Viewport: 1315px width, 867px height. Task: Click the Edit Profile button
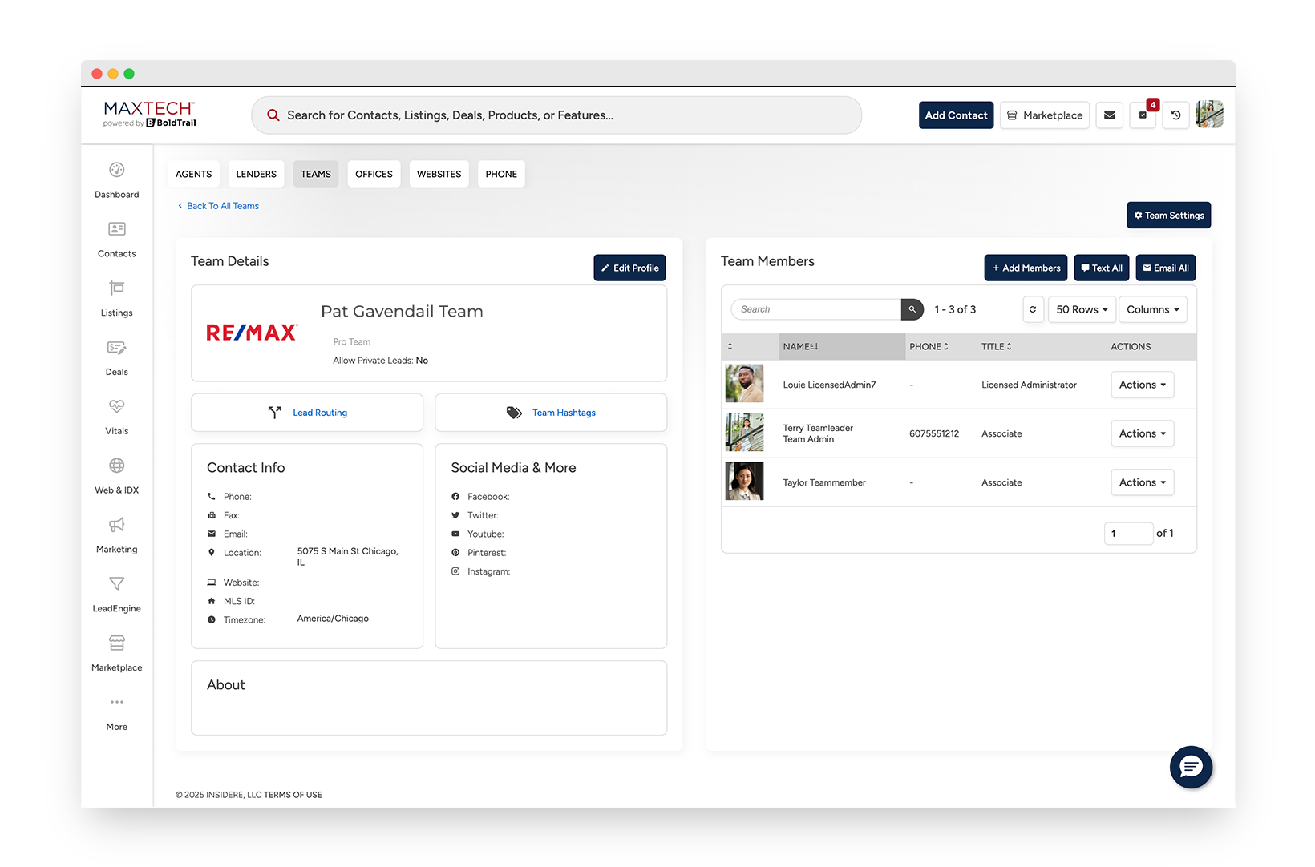[x=629, y=268]
